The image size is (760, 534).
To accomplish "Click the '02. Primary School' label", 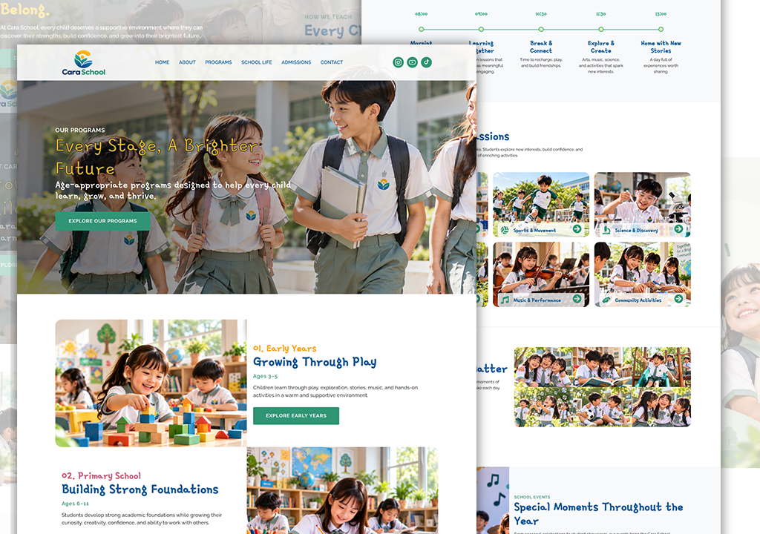I will pos(101,476).
